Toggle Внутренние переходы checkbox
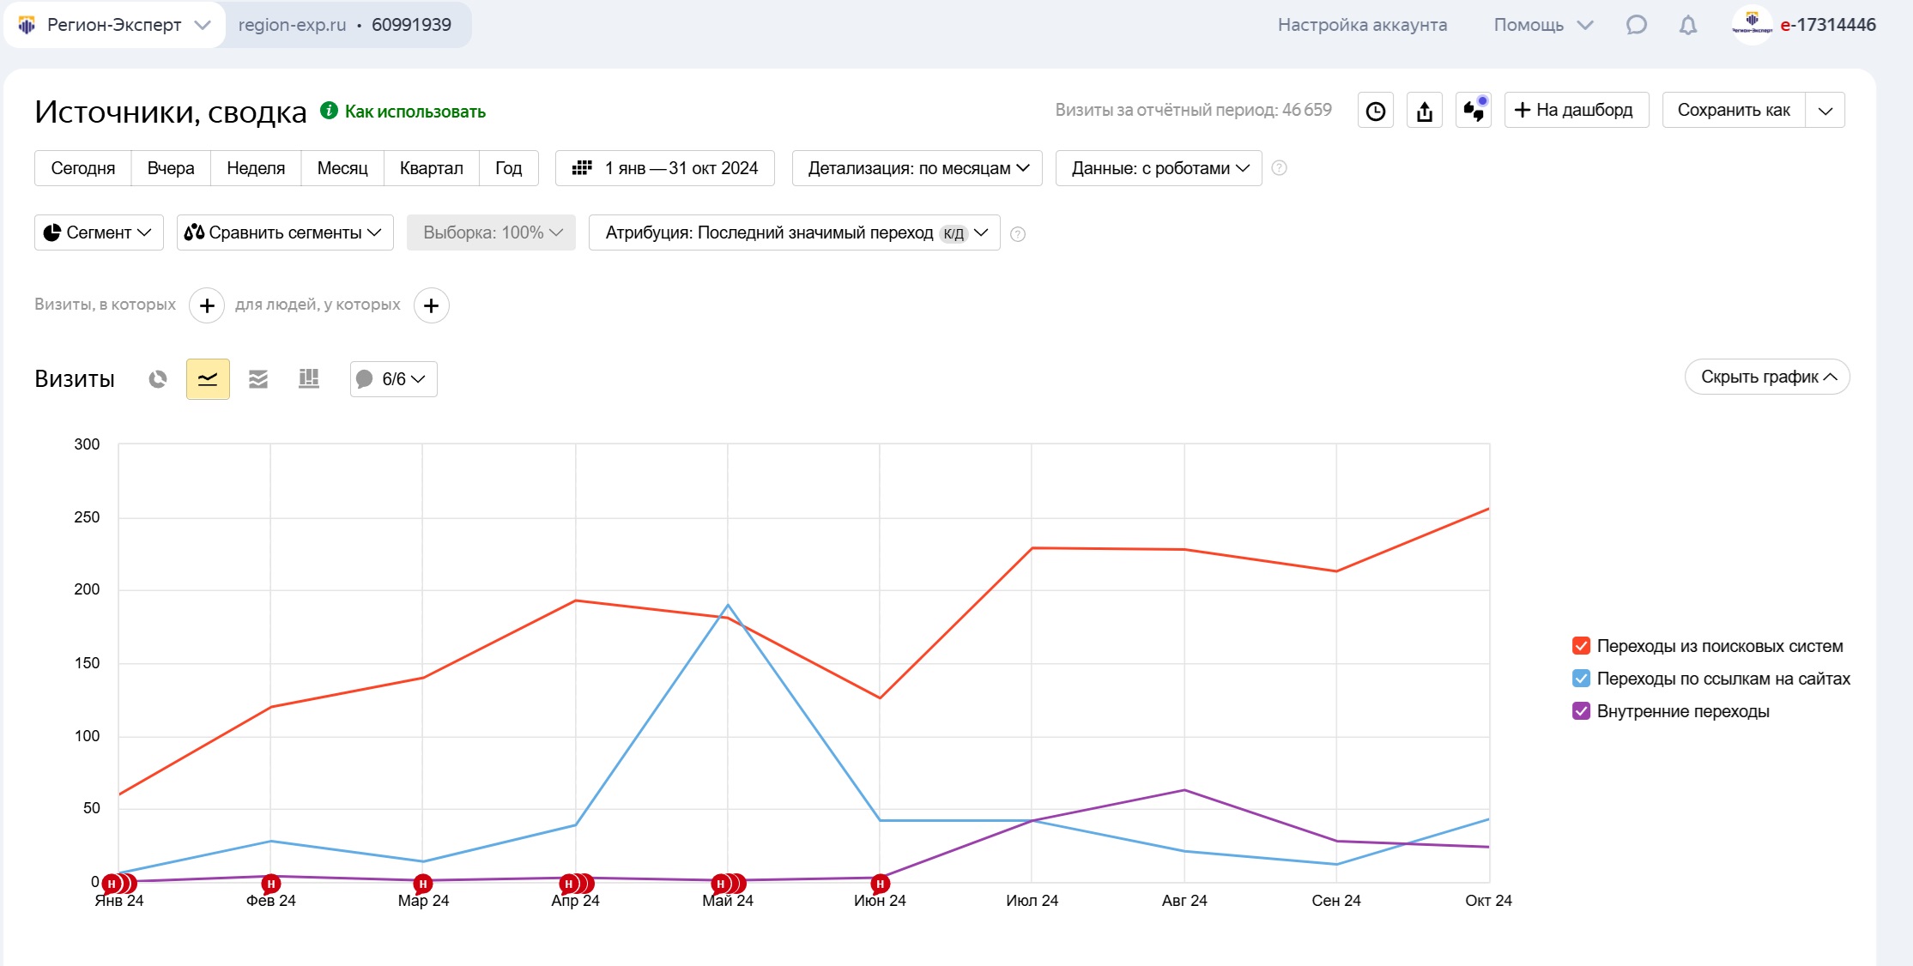Screen dimensions: 1913x966 pos(1581,711)
